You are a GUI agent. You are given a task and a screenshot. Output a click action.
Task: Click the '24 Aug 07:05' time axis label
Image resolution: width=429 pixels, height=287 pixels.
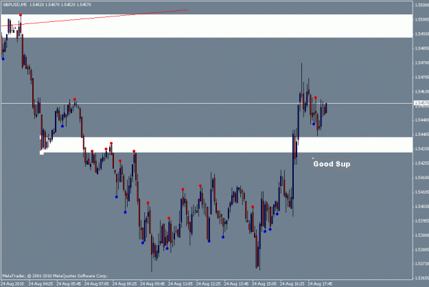pyautogui.click(x=96, y=284)
